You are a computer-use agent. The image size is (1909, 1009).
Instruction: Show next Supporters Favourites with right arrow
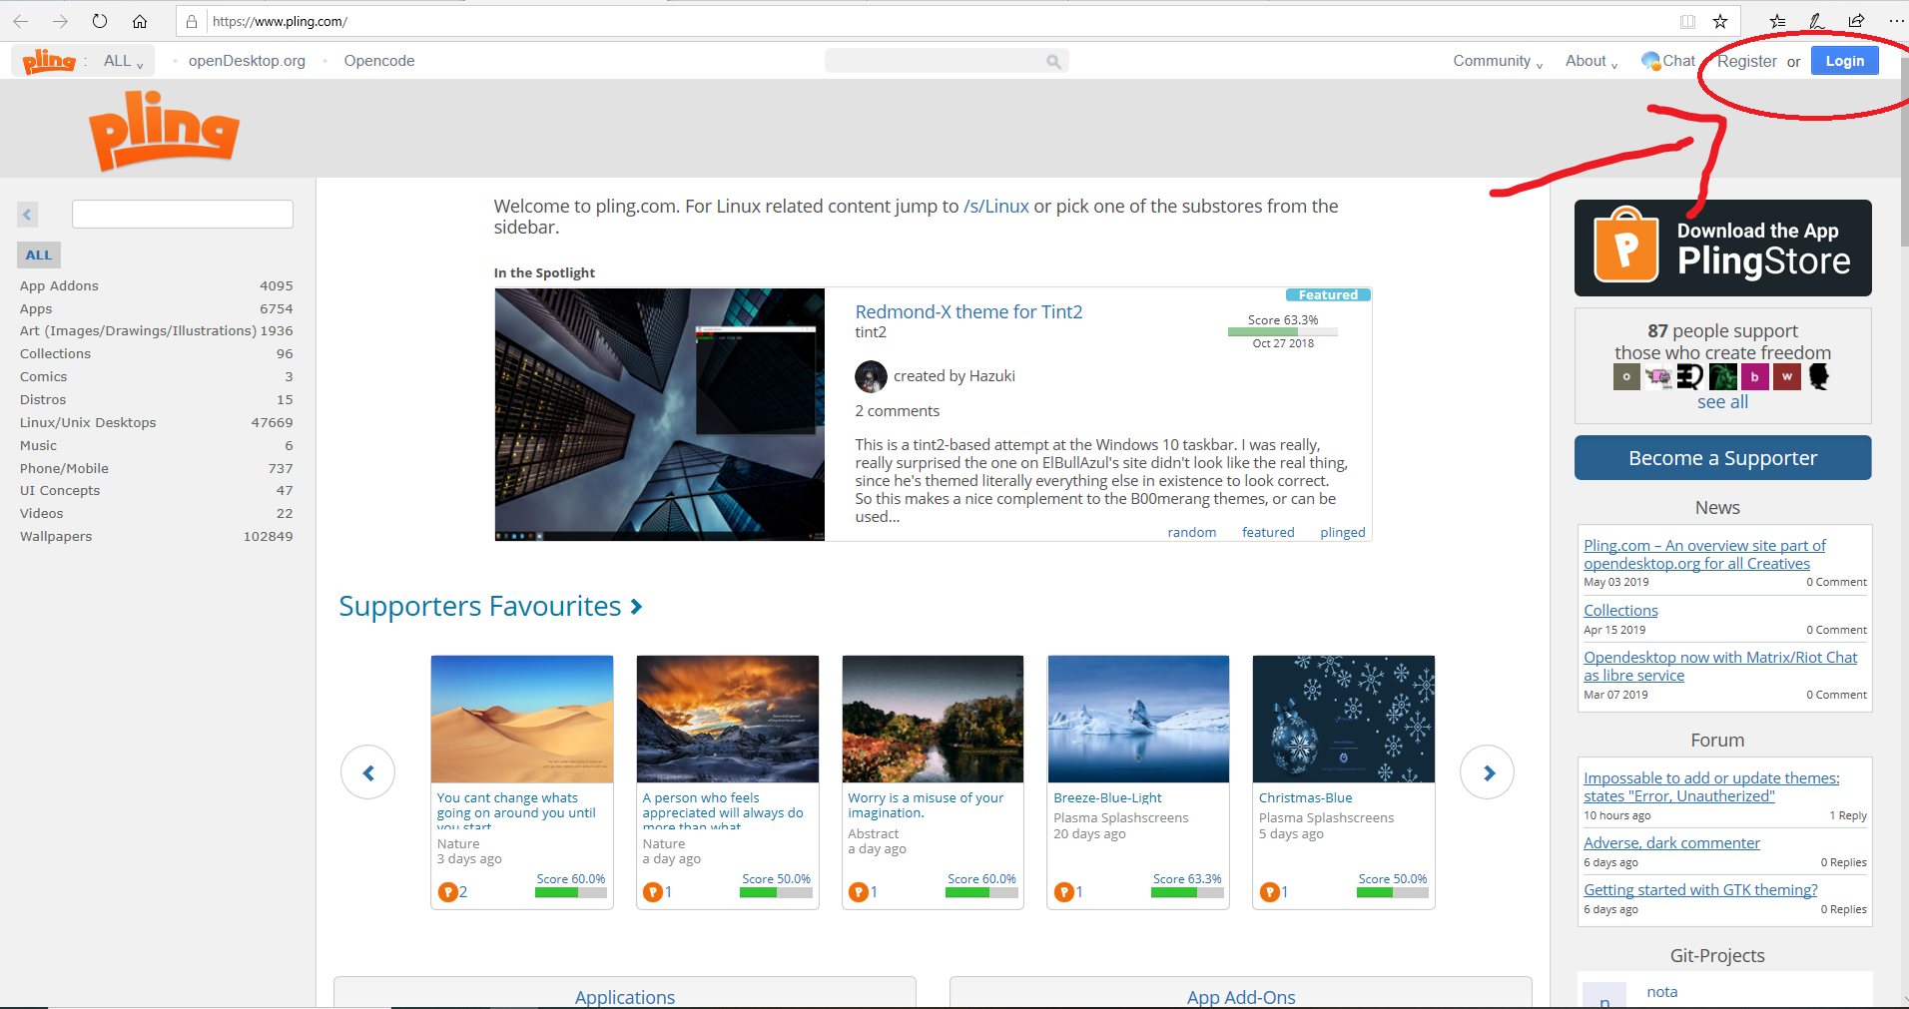[1487, 772]
